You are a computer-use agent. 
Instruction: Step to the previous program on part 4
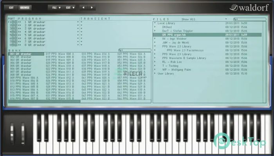point(18,32)
